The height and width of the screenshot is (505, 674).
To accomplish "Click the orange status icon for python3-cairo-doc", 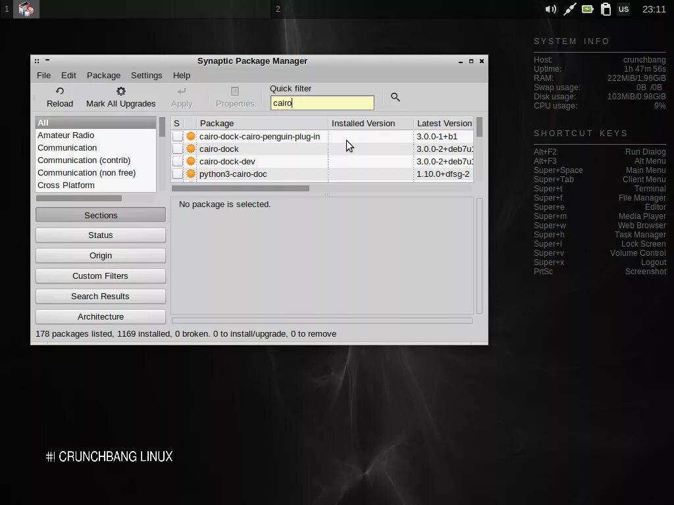I will [191, 174].
